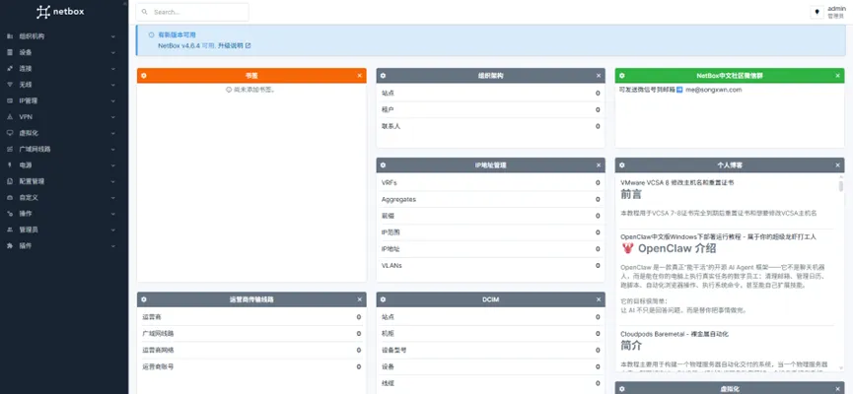Image resolution: width=853 pixels, height=394 pixels.
Task: Open settings gear of the IP地址管理 widget
Action: pyautogui.click(x=383, y=165)
